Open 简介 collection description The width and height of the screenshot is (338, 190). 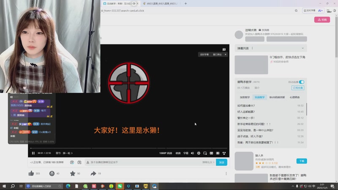(257, 88)
